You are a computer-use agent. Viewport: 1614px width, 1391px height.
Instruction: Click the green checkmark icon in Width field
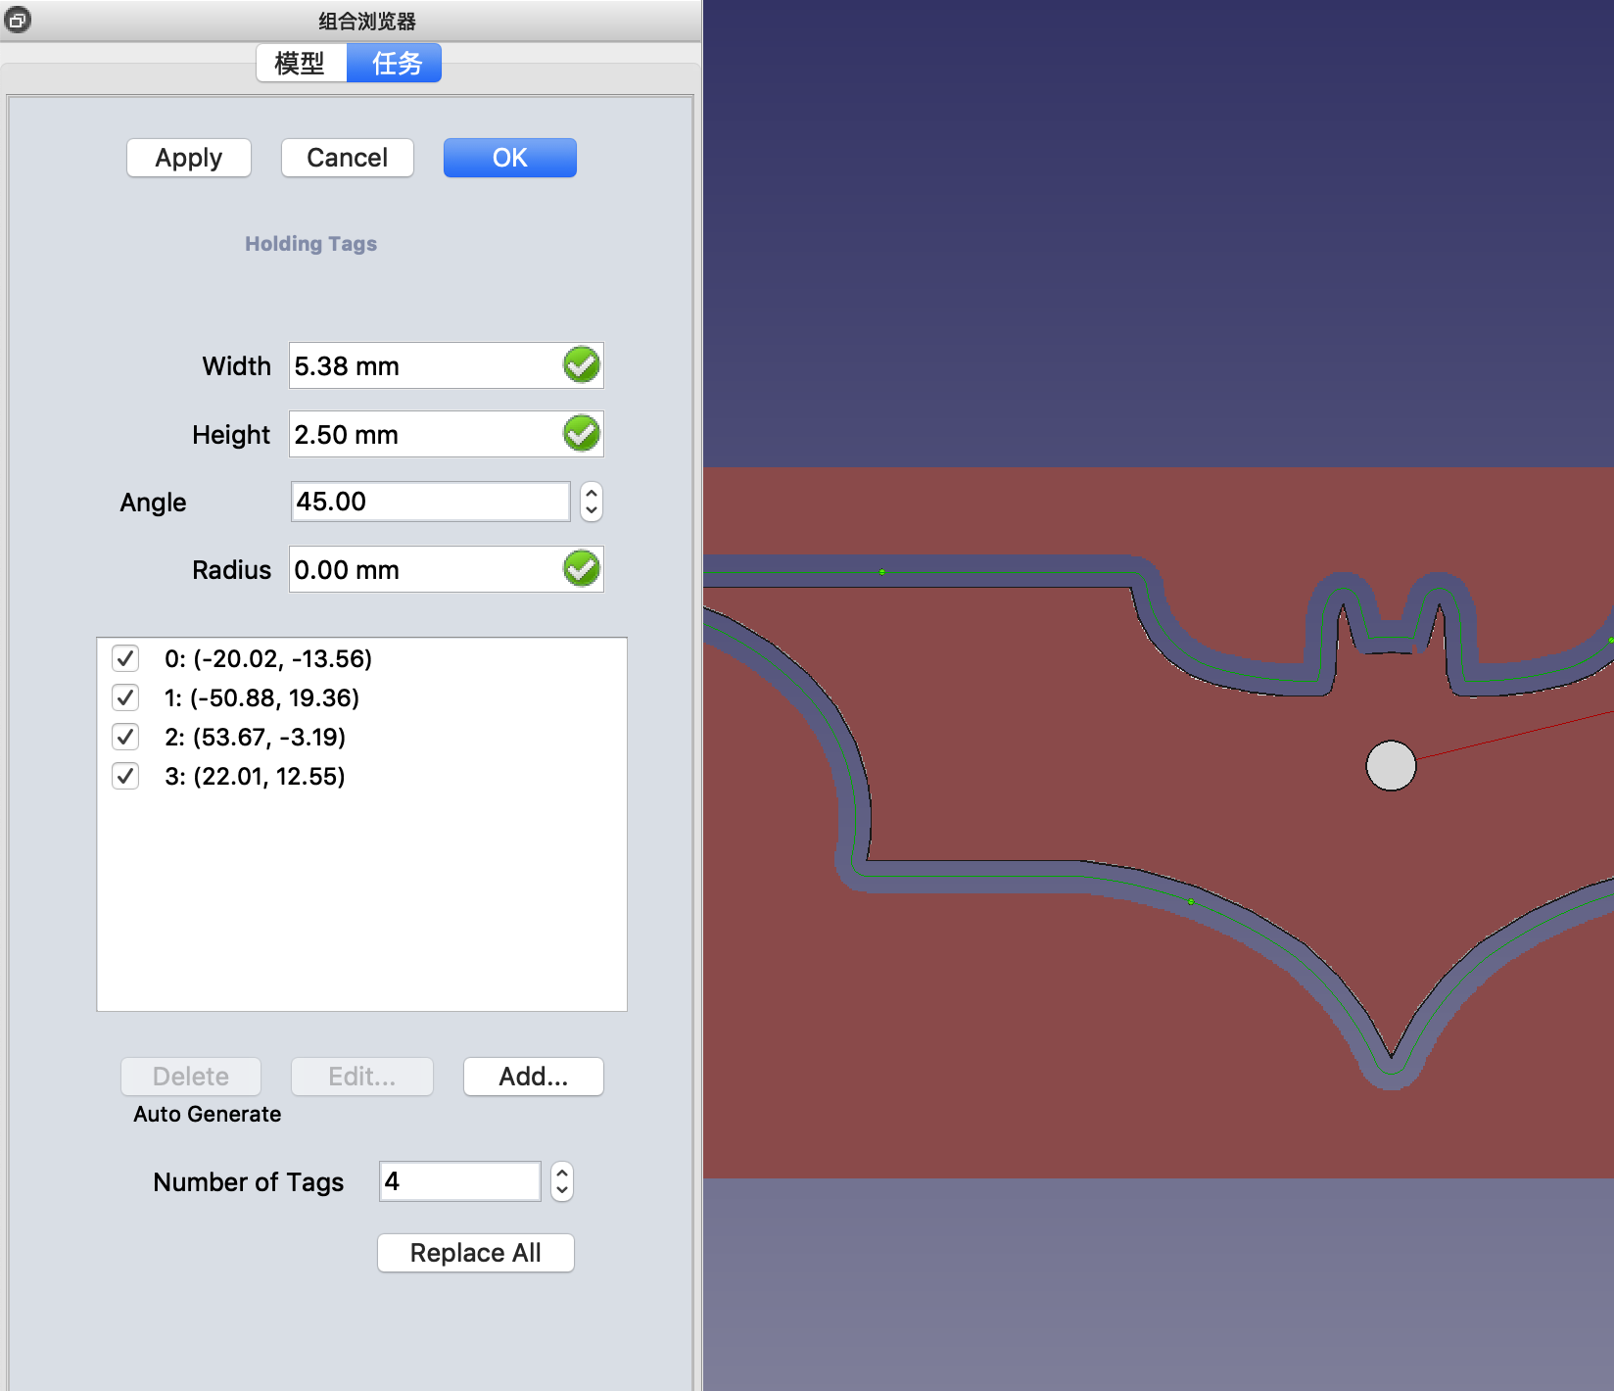coord(581,365)
